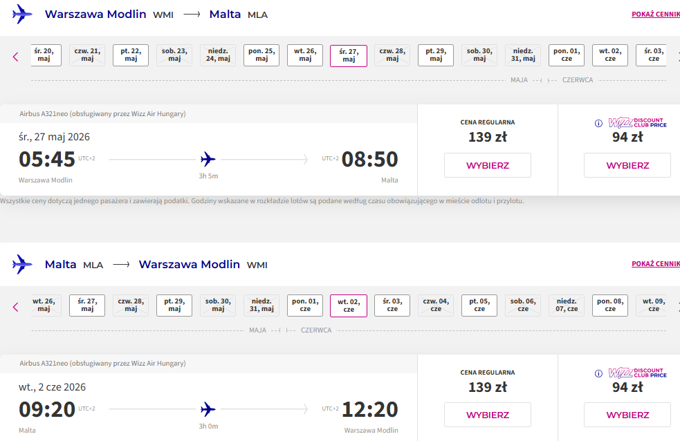
Task: Choose outbound Discount Club 94 zł WYBIERZ
Action: 627,165
